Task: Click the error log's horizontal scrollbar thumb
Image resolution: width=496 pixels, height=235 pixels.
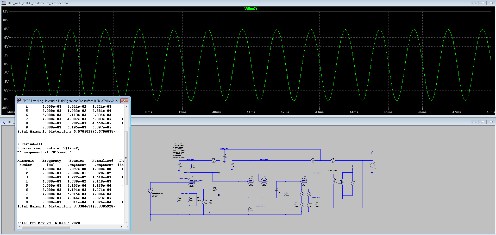Action: point(46,227)
